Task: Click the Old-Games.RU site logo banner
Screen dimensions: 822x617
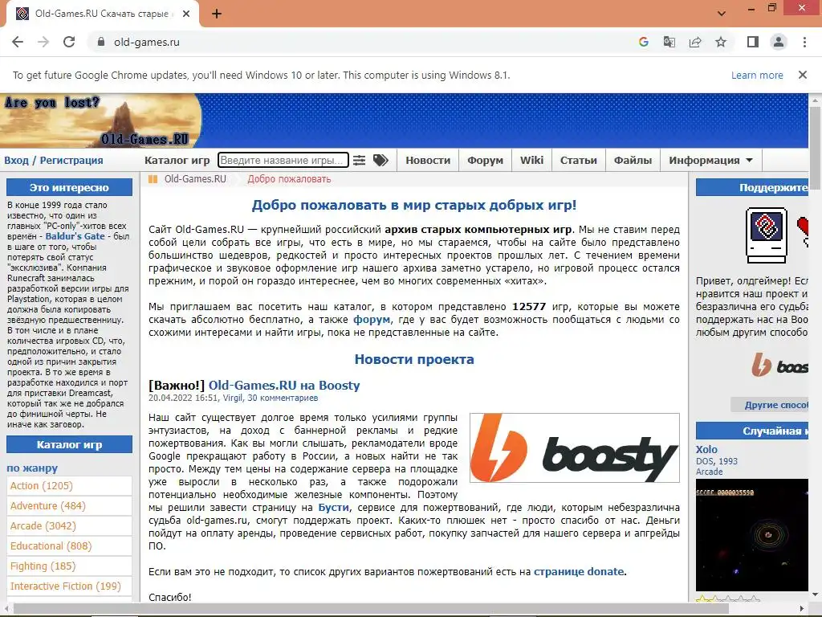Action: (x=100, y=121)
